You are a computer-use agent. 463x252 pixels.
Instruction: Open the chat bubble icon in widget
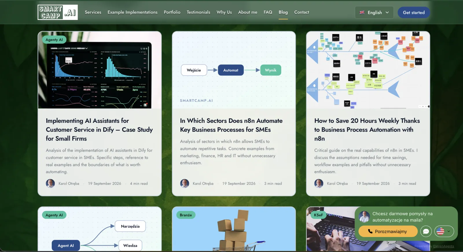pyautogui.click(x=426, y=231)
